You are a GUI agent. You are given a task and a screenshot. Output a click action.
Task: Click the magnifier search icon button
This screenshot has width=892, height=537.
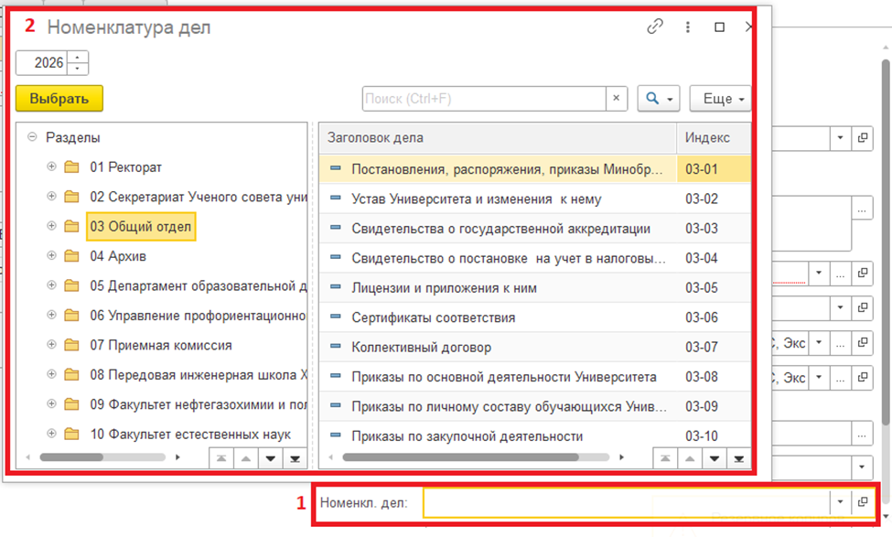(659, 99)
